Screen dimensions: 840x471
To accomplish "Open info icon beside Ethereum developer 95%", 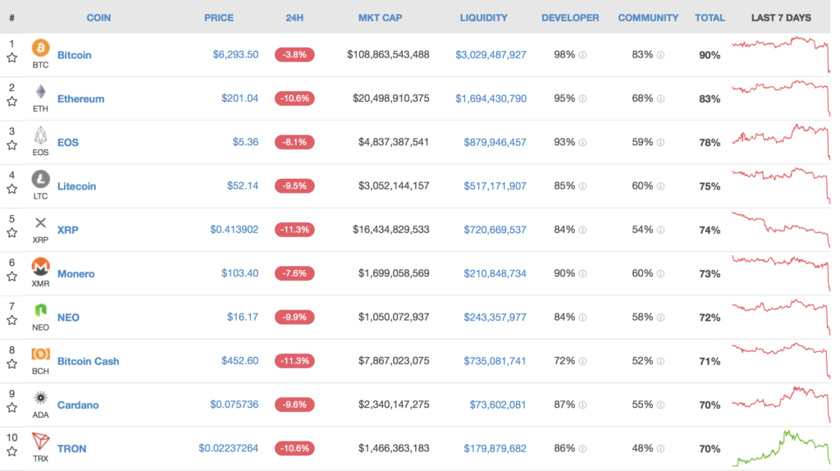I will pos(583,98).
